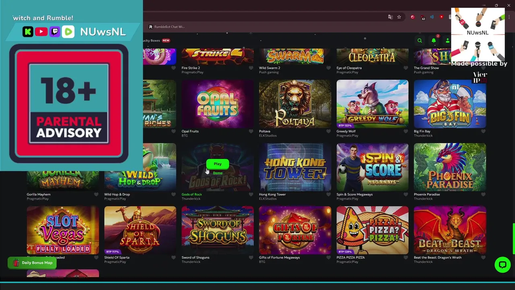The width and height of the screenshot is (515, 290).
Task: Toggle heart on Hong Kong Tower
Action: coord(328,195)
